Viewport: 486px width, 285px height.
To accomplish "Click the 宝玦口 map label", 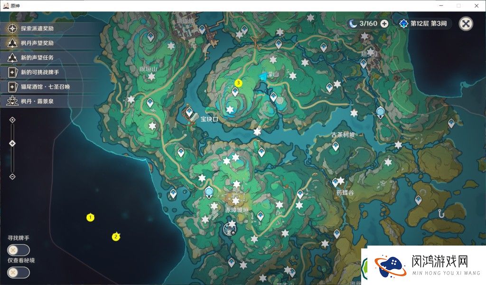I will 209,119.
